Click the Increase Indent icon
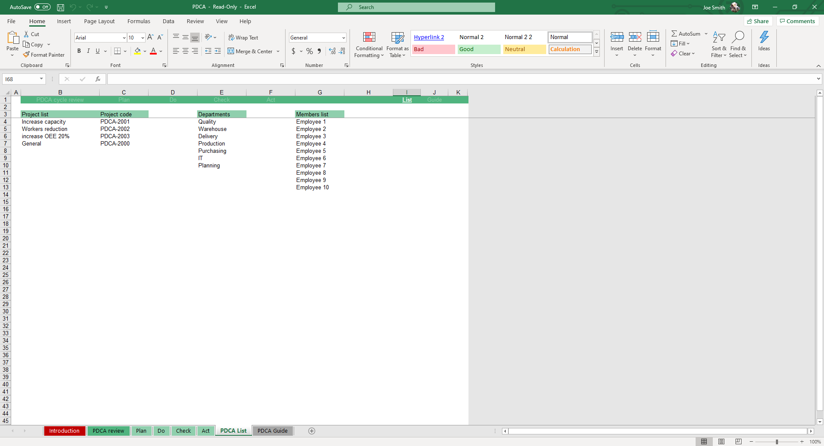This screenshot has width=824, height=446. coord(218,51)
